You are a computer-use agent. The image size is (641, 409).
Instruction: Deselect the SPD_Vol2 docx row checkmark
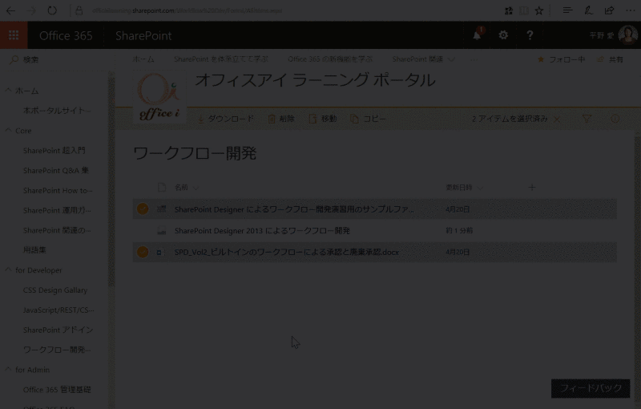click(x=143, y=252)
